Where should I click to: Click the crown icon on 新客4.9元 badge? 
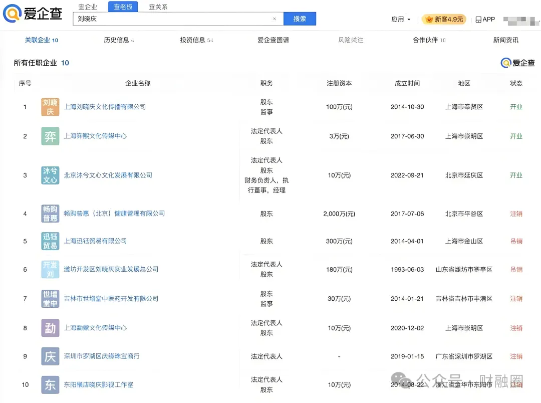[x=429, y=20]
